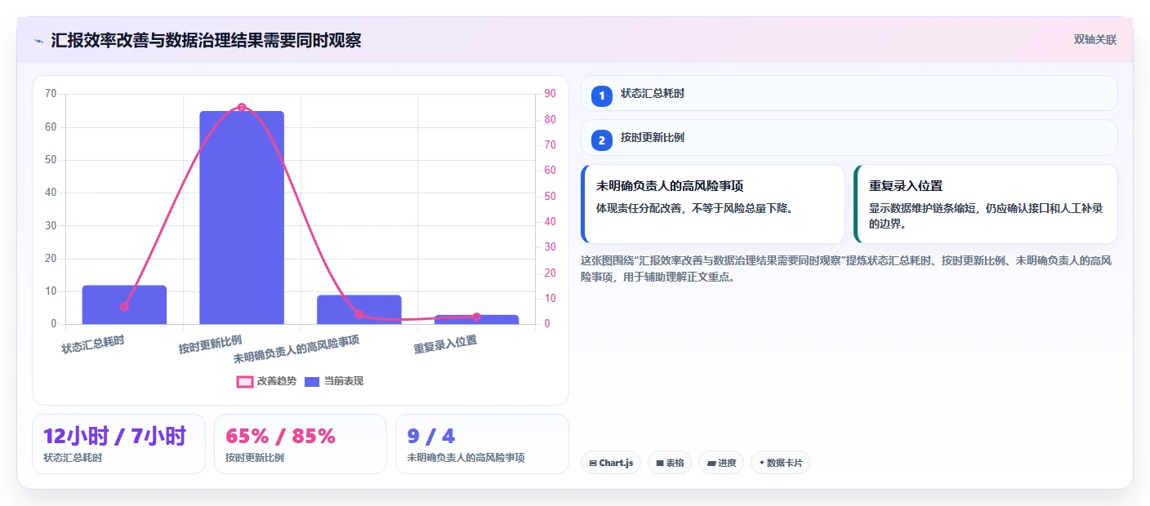Click the 进度 tag
This screenshot has width=1150, height=506.
(721, 463)
